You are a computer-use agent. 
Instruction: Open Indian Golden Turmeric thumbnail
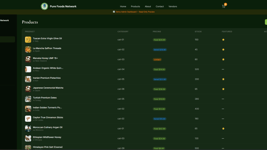(28, 109)
